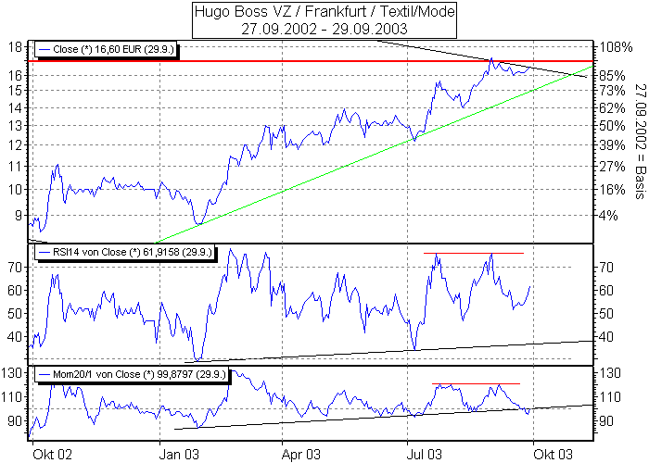
Task: Click the '16%' percent axis label
Action: click(x=613, y=190)
